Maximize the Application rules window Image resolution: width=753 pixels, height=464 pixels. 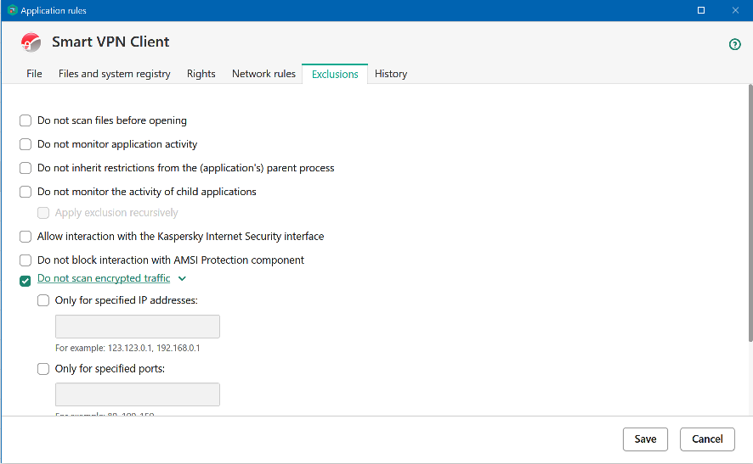click(x=701, y=10)
